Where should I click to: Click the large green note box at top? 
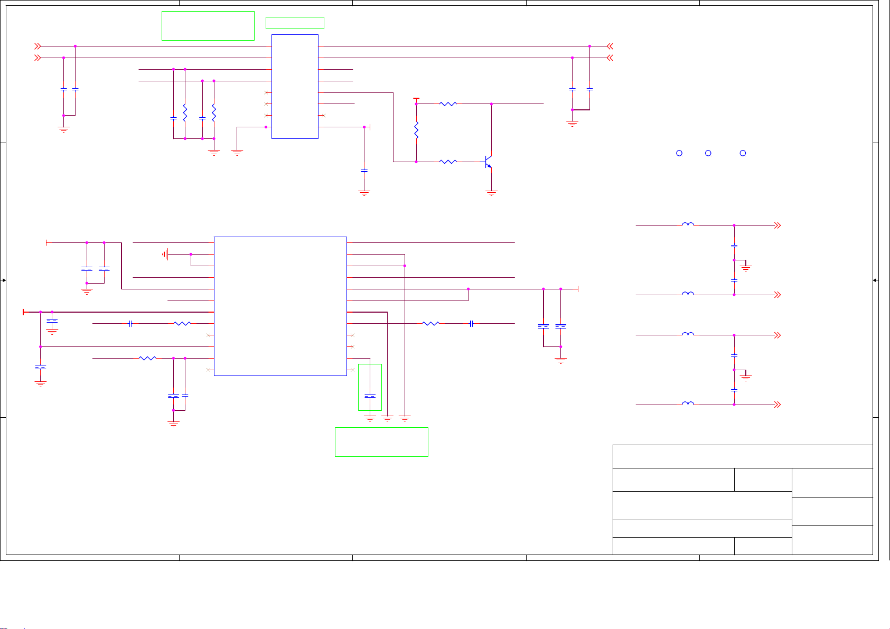pos(208,25)
